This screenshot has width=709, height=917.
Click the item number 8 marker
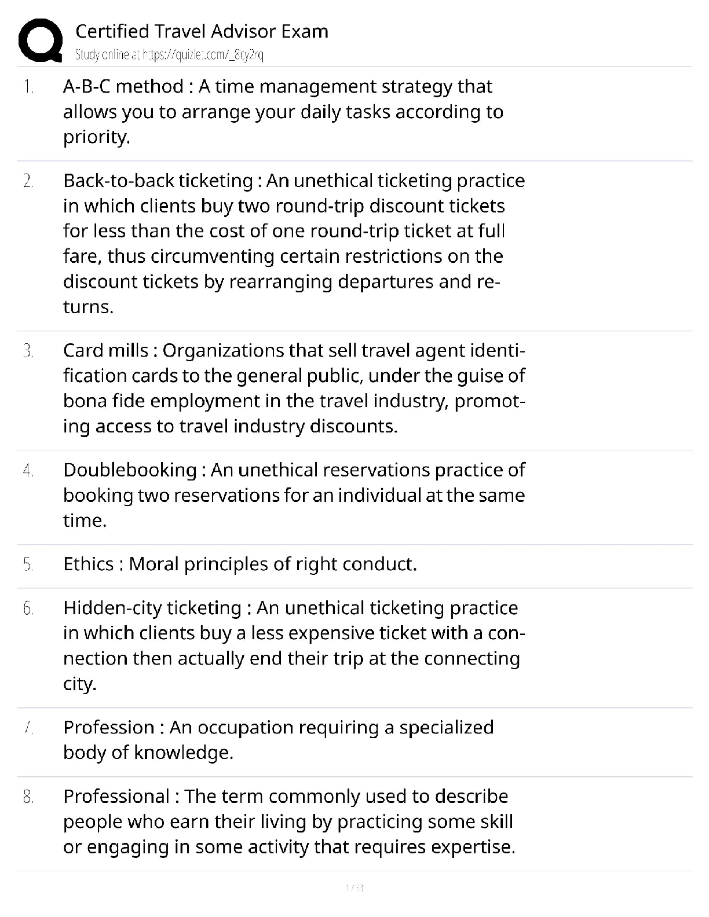tap(28, 797)
